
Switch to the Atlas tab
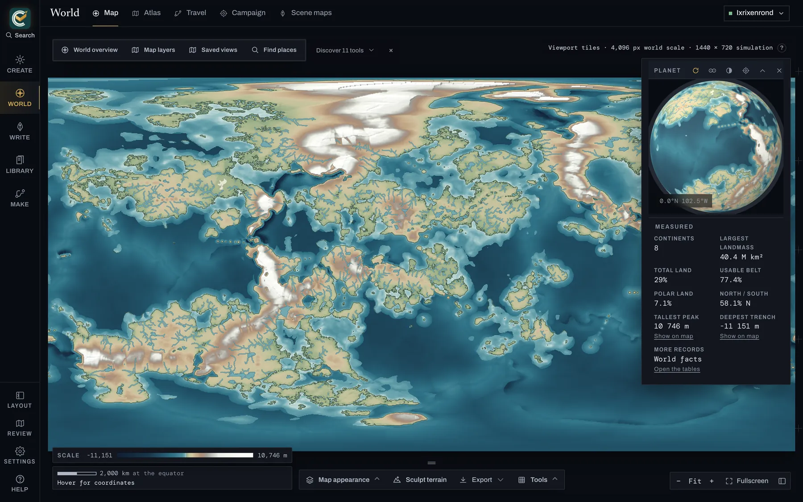coord(146,13)
